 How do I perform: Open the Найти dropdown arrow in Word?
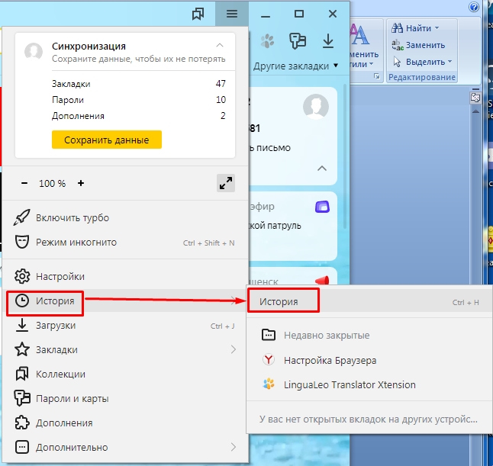[x=437, y=28]
